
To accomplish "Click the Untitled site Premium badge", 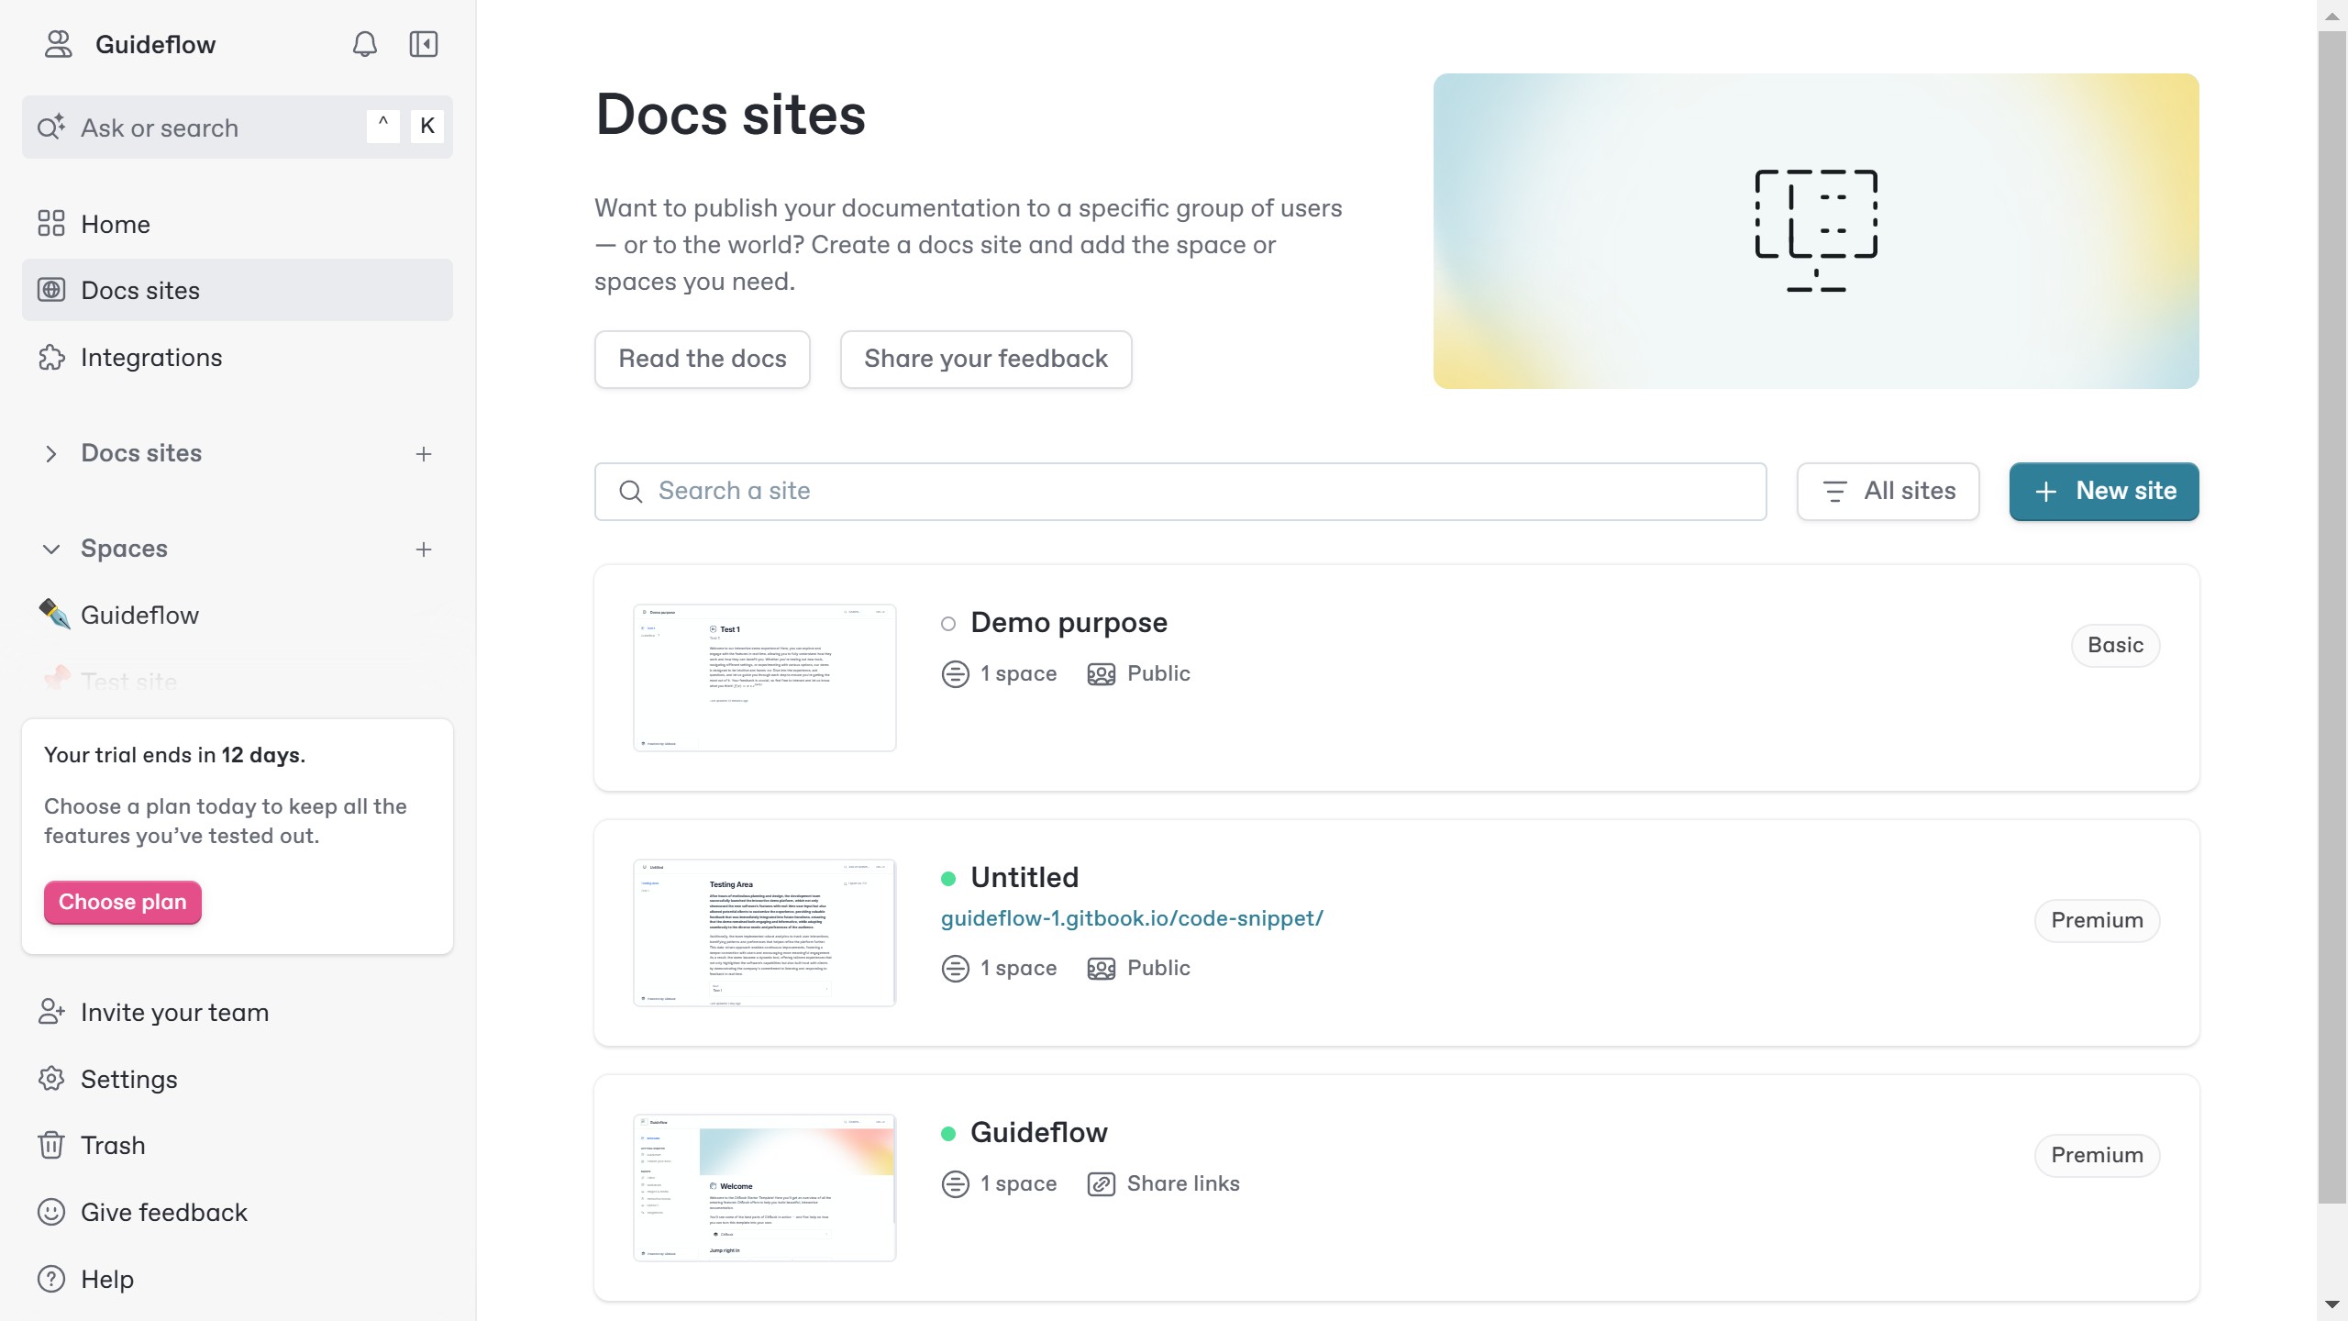I will click(2097, 920).
